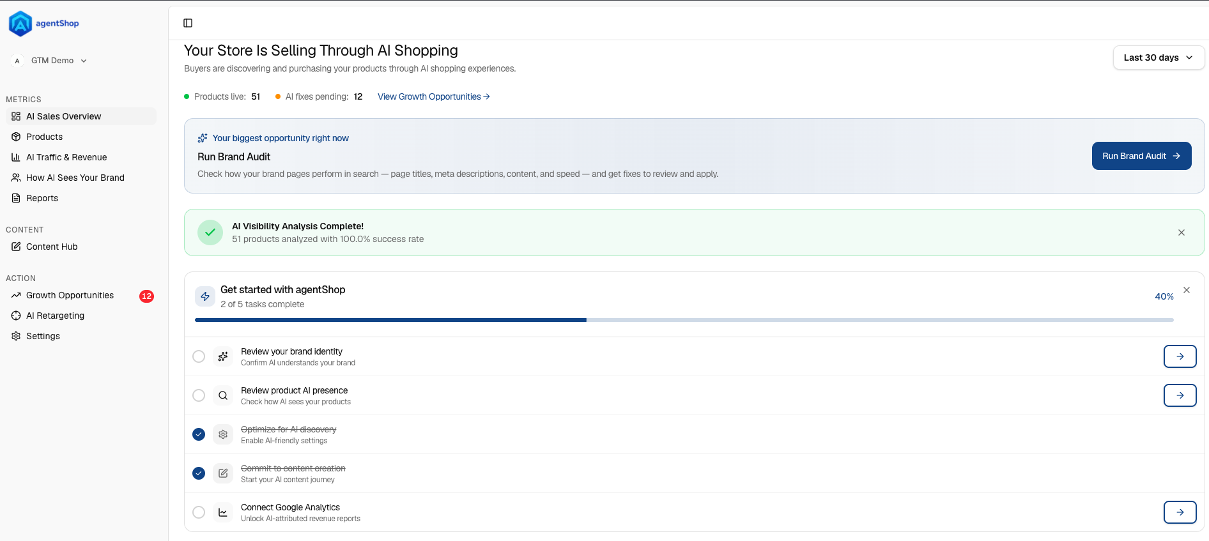Click the "Commit to content creation" task title
1209x541 pixels.
pos(293,468)
